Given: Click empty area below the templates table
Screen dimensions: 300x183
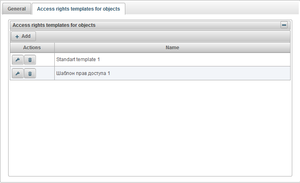Looking at the screenshot, I should pyautogui.click(x=150, y=126).
